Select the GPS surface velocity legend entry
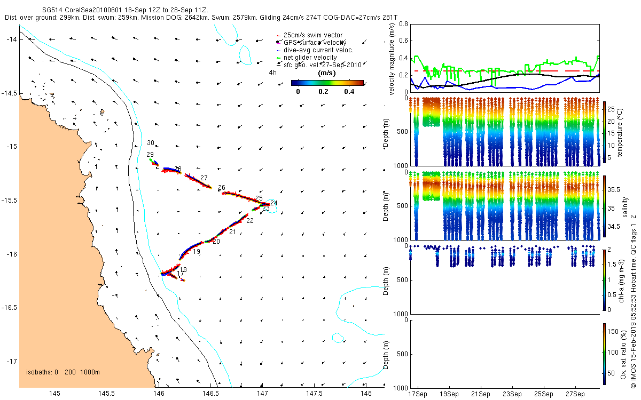641x400 pixels. [311, 42]
